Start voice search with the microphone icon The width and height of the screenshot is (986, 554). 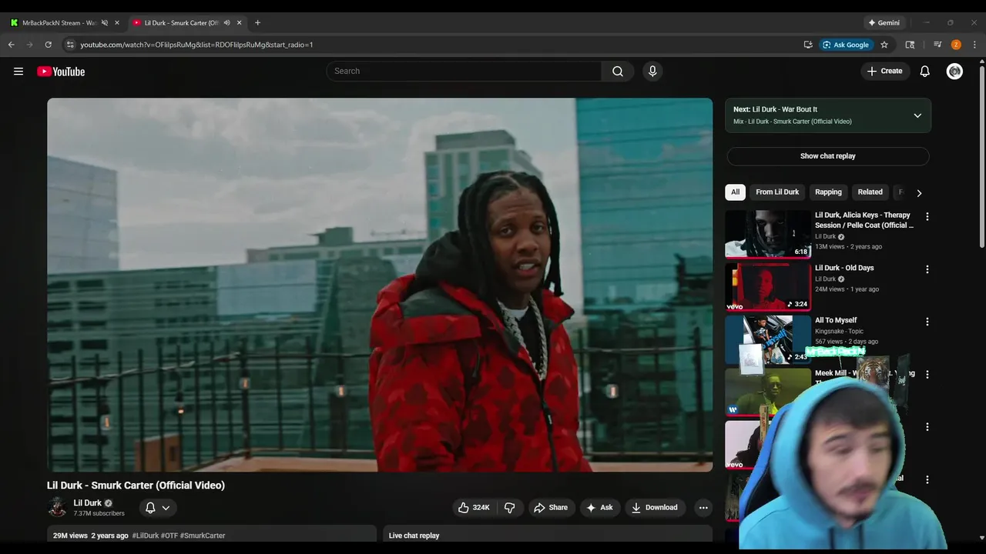point(652,72)
